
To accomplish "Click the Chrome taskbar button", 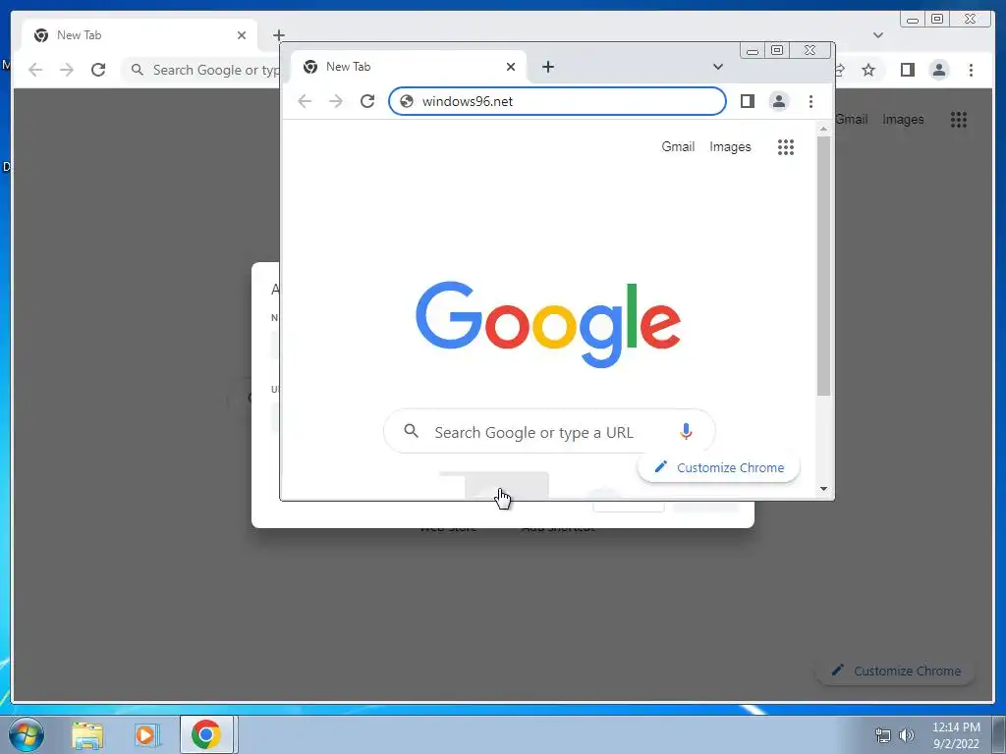I will click(206, 734).
